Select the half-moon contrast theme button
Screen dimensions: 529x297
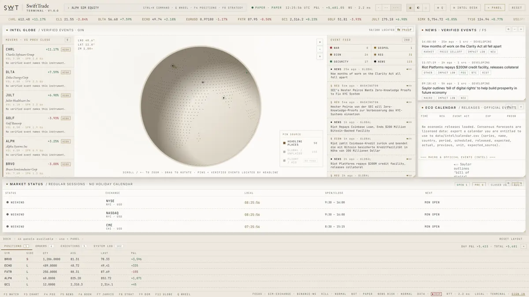pos(418,7)
